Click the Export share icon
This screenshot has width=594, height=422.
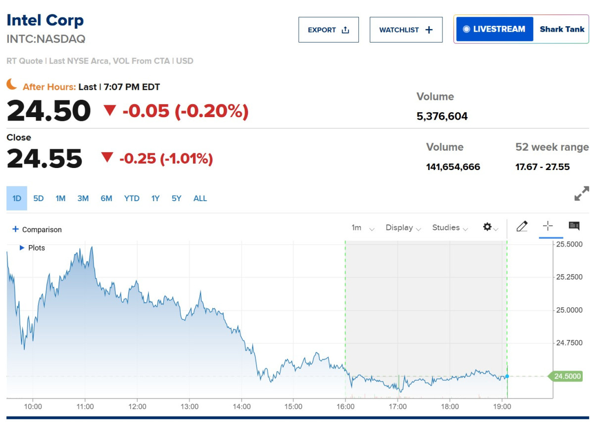(x=346, y=30)
